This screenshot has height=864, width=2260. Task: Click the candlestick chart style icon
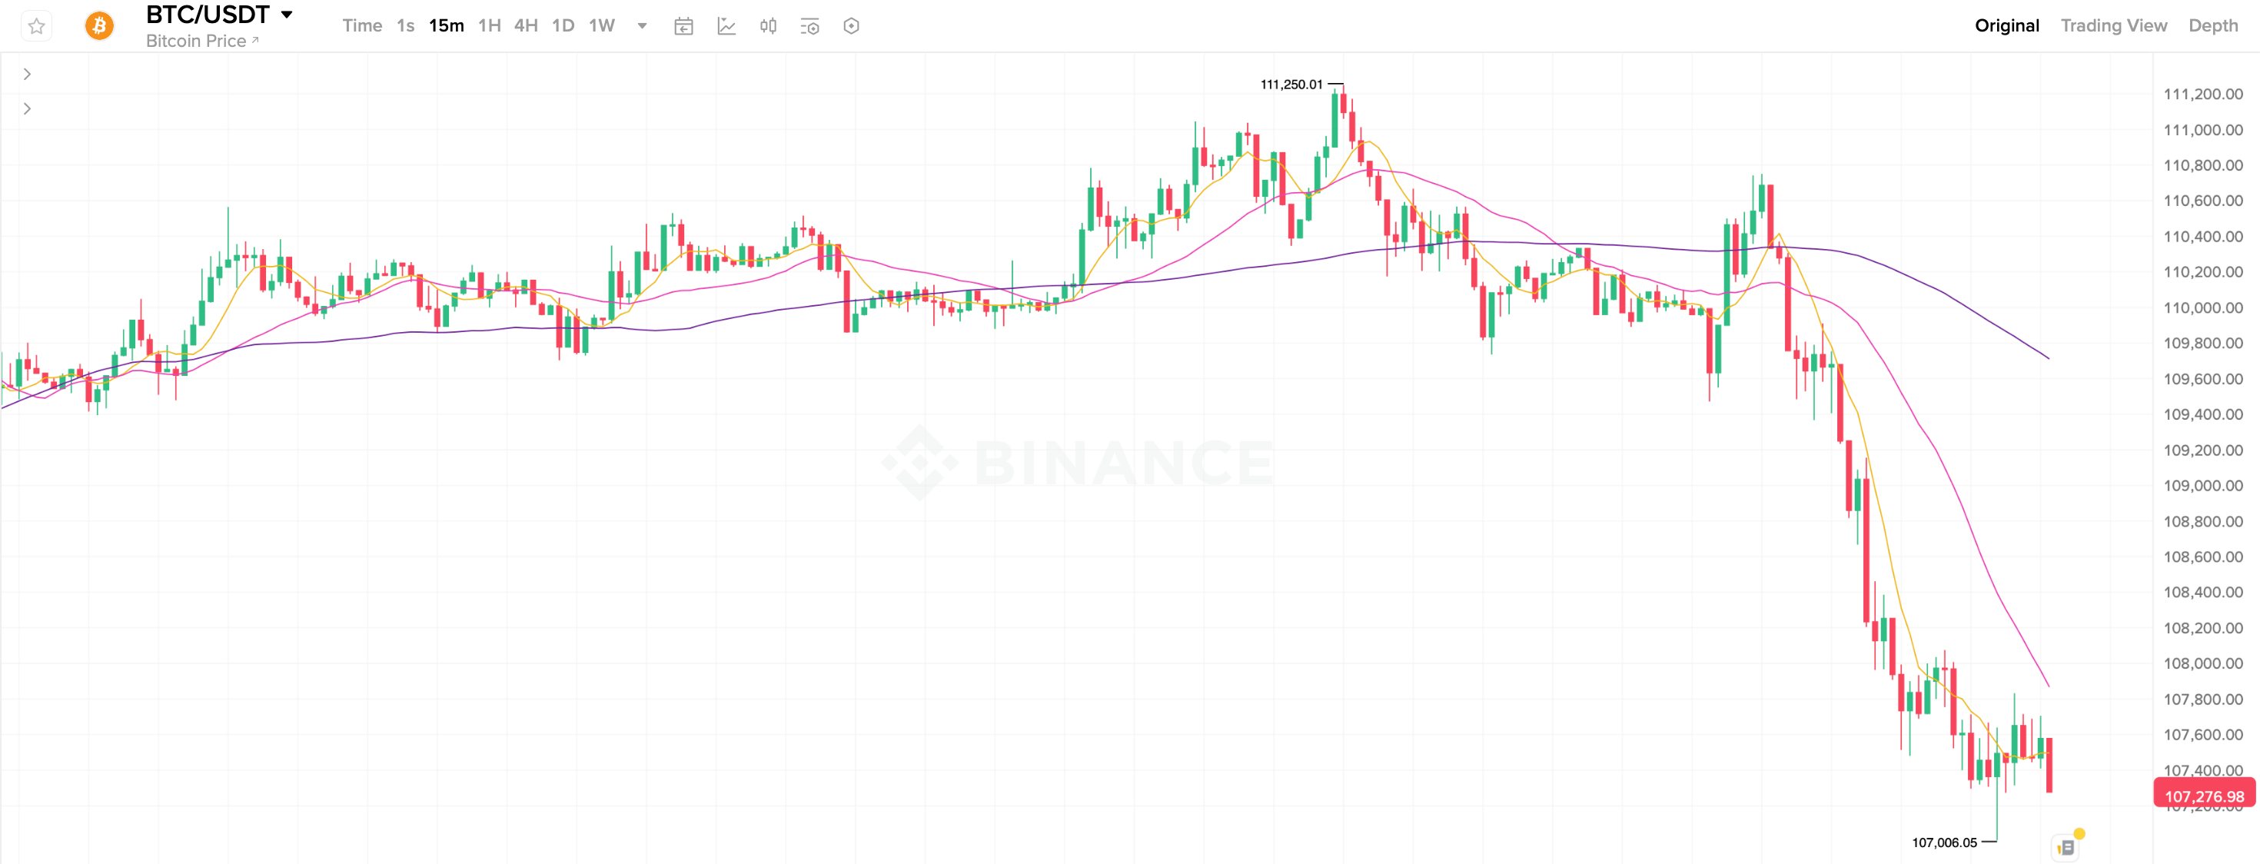click(769, 26)
